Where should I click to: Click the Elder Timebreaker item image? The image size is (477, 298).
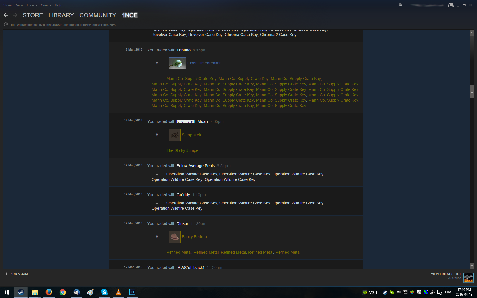point(177,63)
